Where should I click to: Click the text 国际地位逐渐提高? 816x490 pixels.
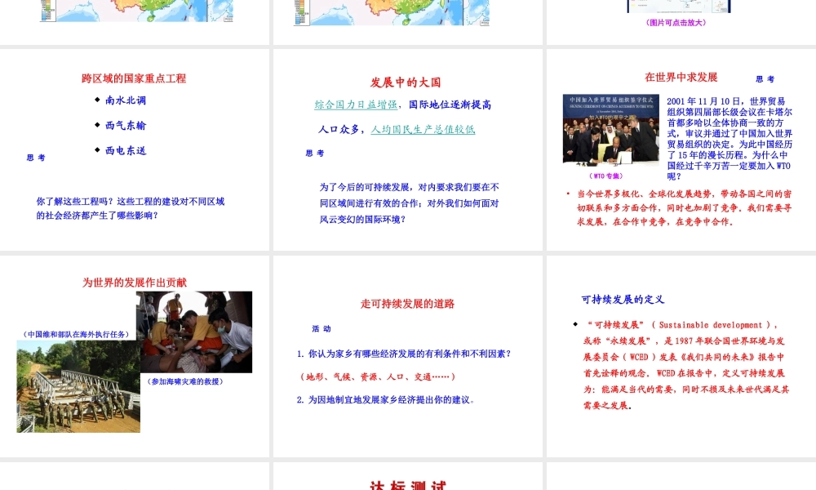tap(450, 105)
